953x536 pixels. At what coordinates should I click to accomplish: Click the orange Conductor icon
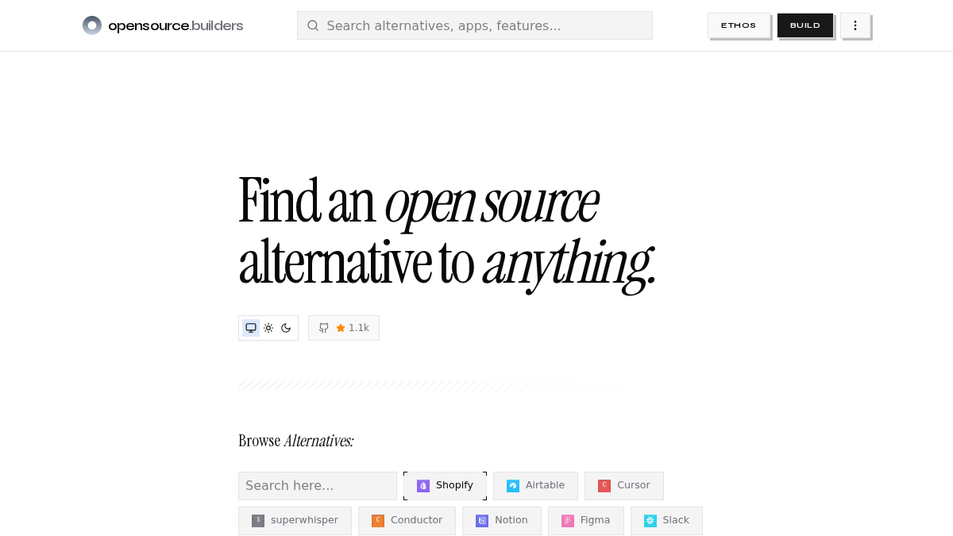point(378,521)
